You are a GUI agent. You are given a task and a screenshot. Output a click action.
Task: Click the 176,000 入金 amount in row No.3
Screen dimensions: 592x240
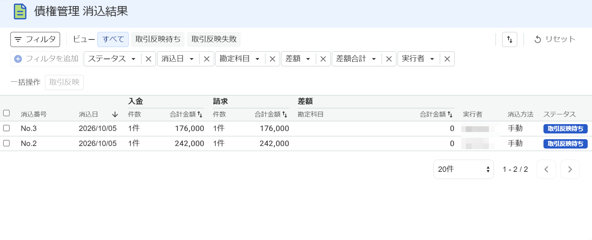[189, 128]
